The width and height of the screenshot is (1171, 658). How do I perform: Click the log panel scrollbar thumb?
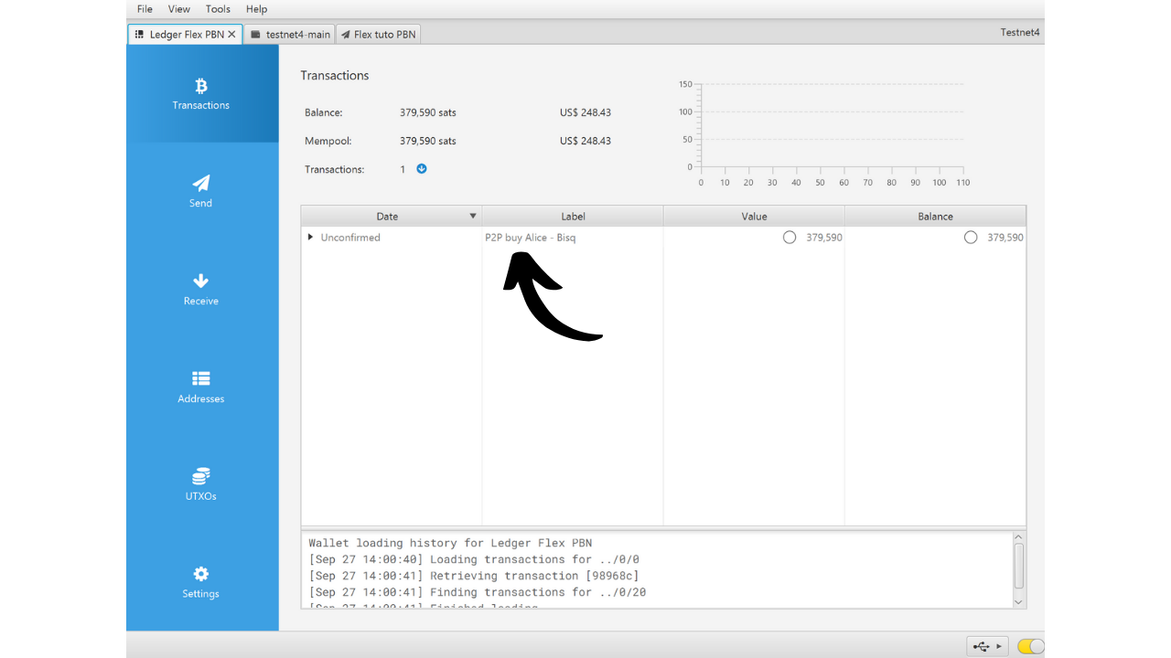(1019, 566)
